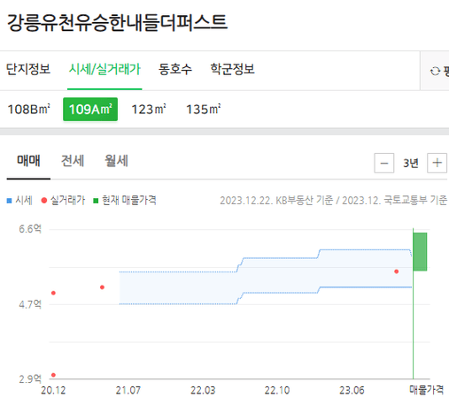Viewport: 449px width, 420px height.
Task: Click the blue 시세 legend square
Action: (x=9, y=201)
